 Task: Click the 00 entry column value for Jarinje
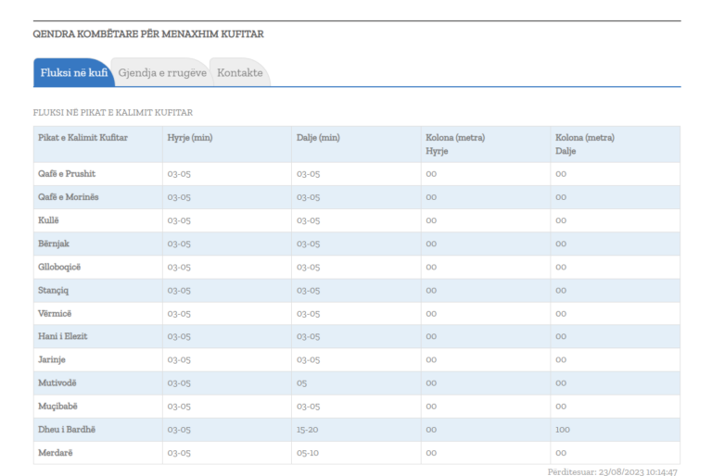click(x=431, y=360)
